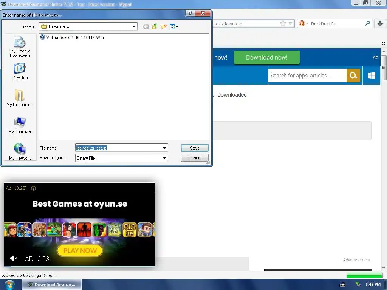Expand the Save as type dropdown
Image resolution: width=387 pixels, height=290 pixels.
165,158
